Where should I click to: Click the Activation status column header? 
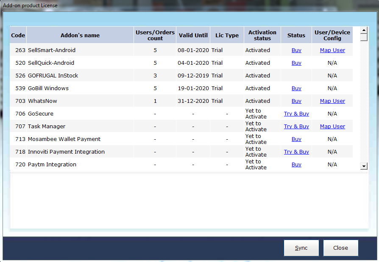pyautogui.click(x=262, y=35)
